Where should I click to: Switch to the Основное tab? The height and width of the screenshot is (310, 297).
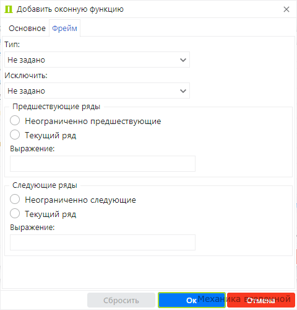[27, 29]
